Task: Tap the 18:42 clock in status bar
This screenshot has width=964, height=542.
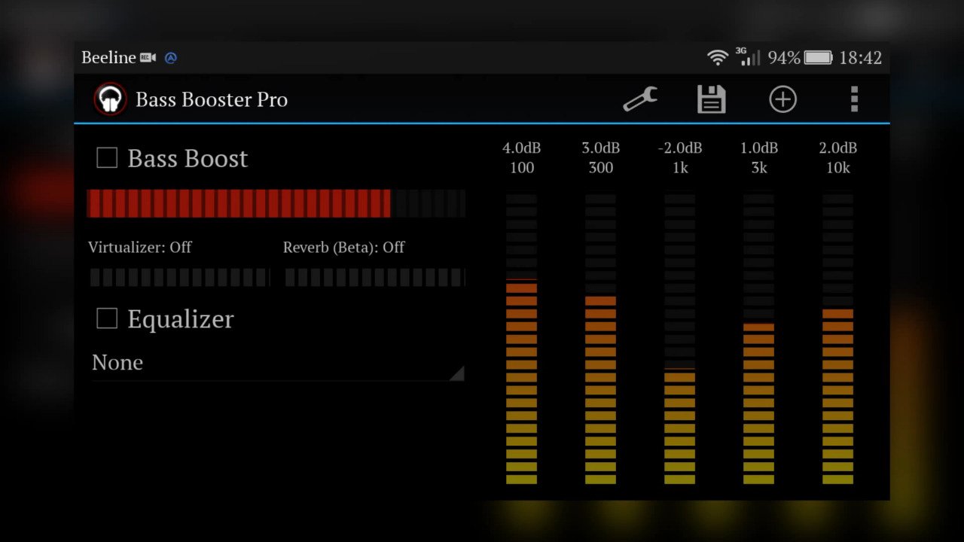Action: [x=860, y=57]
